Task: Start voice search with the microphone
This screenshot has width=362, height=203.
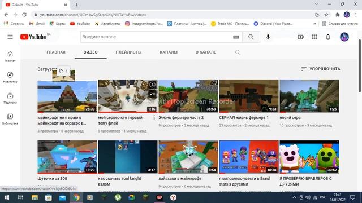Action: point(268,37)
